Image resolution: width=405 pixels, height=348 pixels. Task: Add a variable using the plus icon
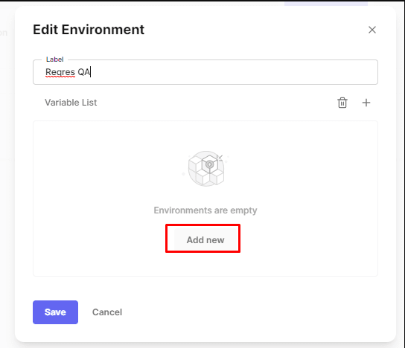coord(366,103)
